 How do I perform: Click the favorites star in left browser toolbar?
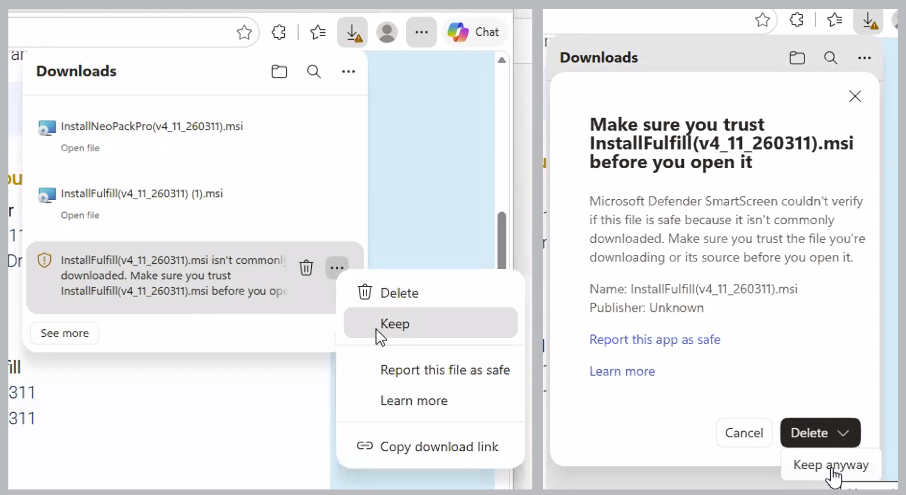(x=244, y=32)
